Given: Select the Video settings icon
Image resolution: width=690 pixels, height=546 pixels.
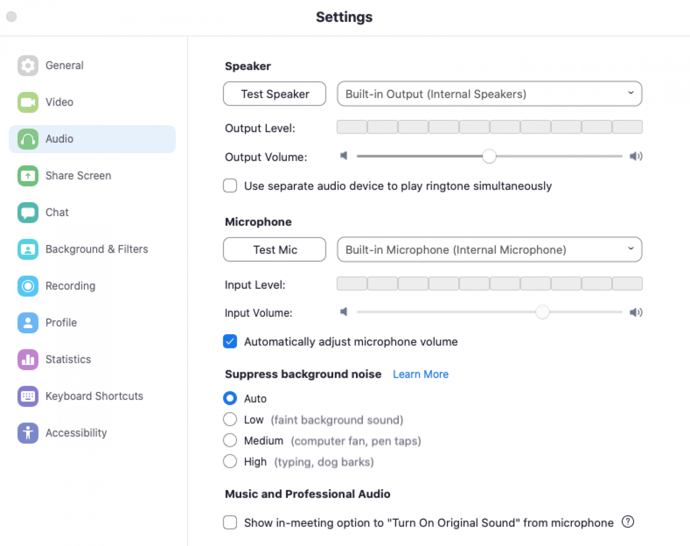Looking at the screenshot, I should (x=27, y=102).
